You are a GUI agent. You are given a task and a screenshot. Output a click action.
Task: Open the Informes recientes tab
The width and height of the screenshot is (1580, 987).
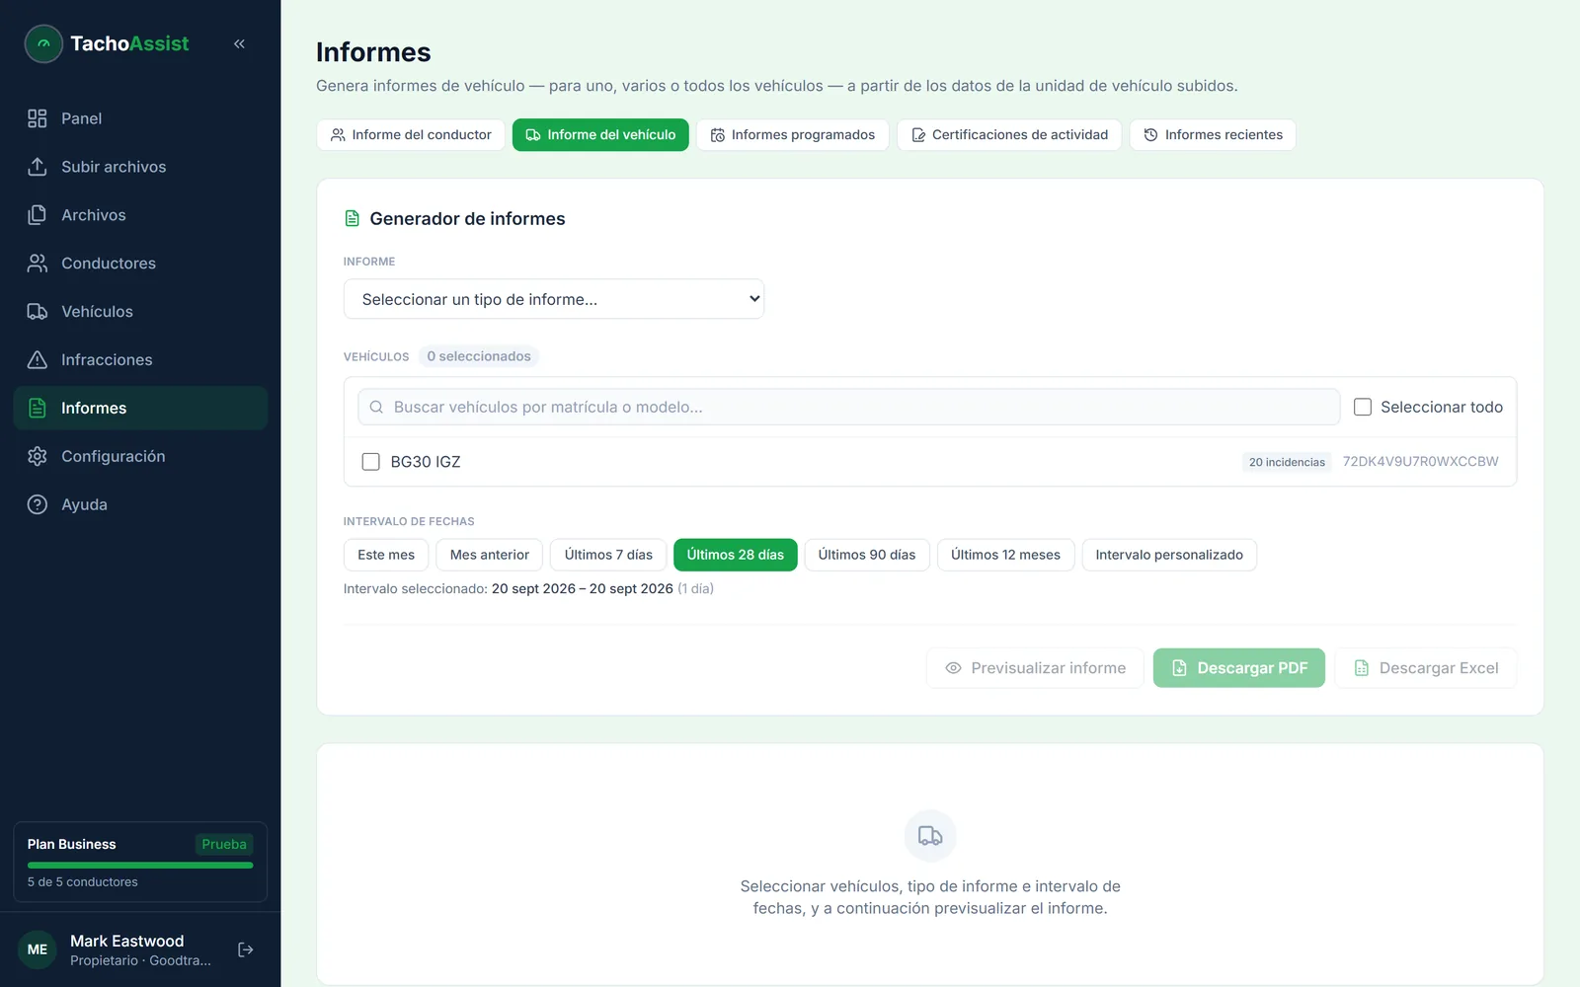(1213, 135)
